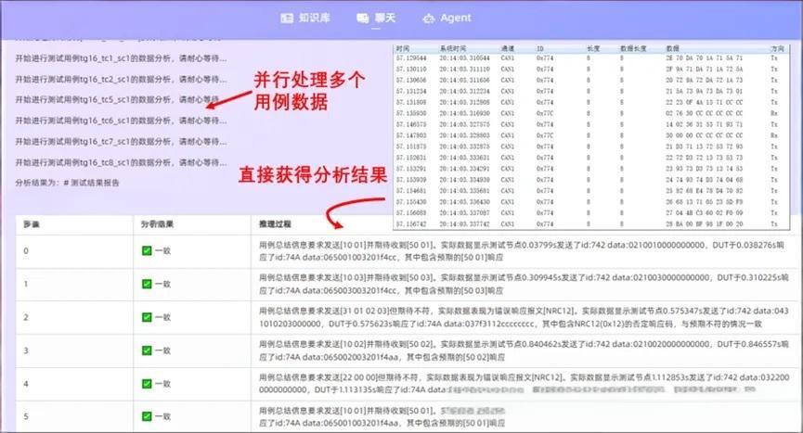
Task: Click data '30 00 00 CC CC CC CC CC'
Action: [705, 135]
